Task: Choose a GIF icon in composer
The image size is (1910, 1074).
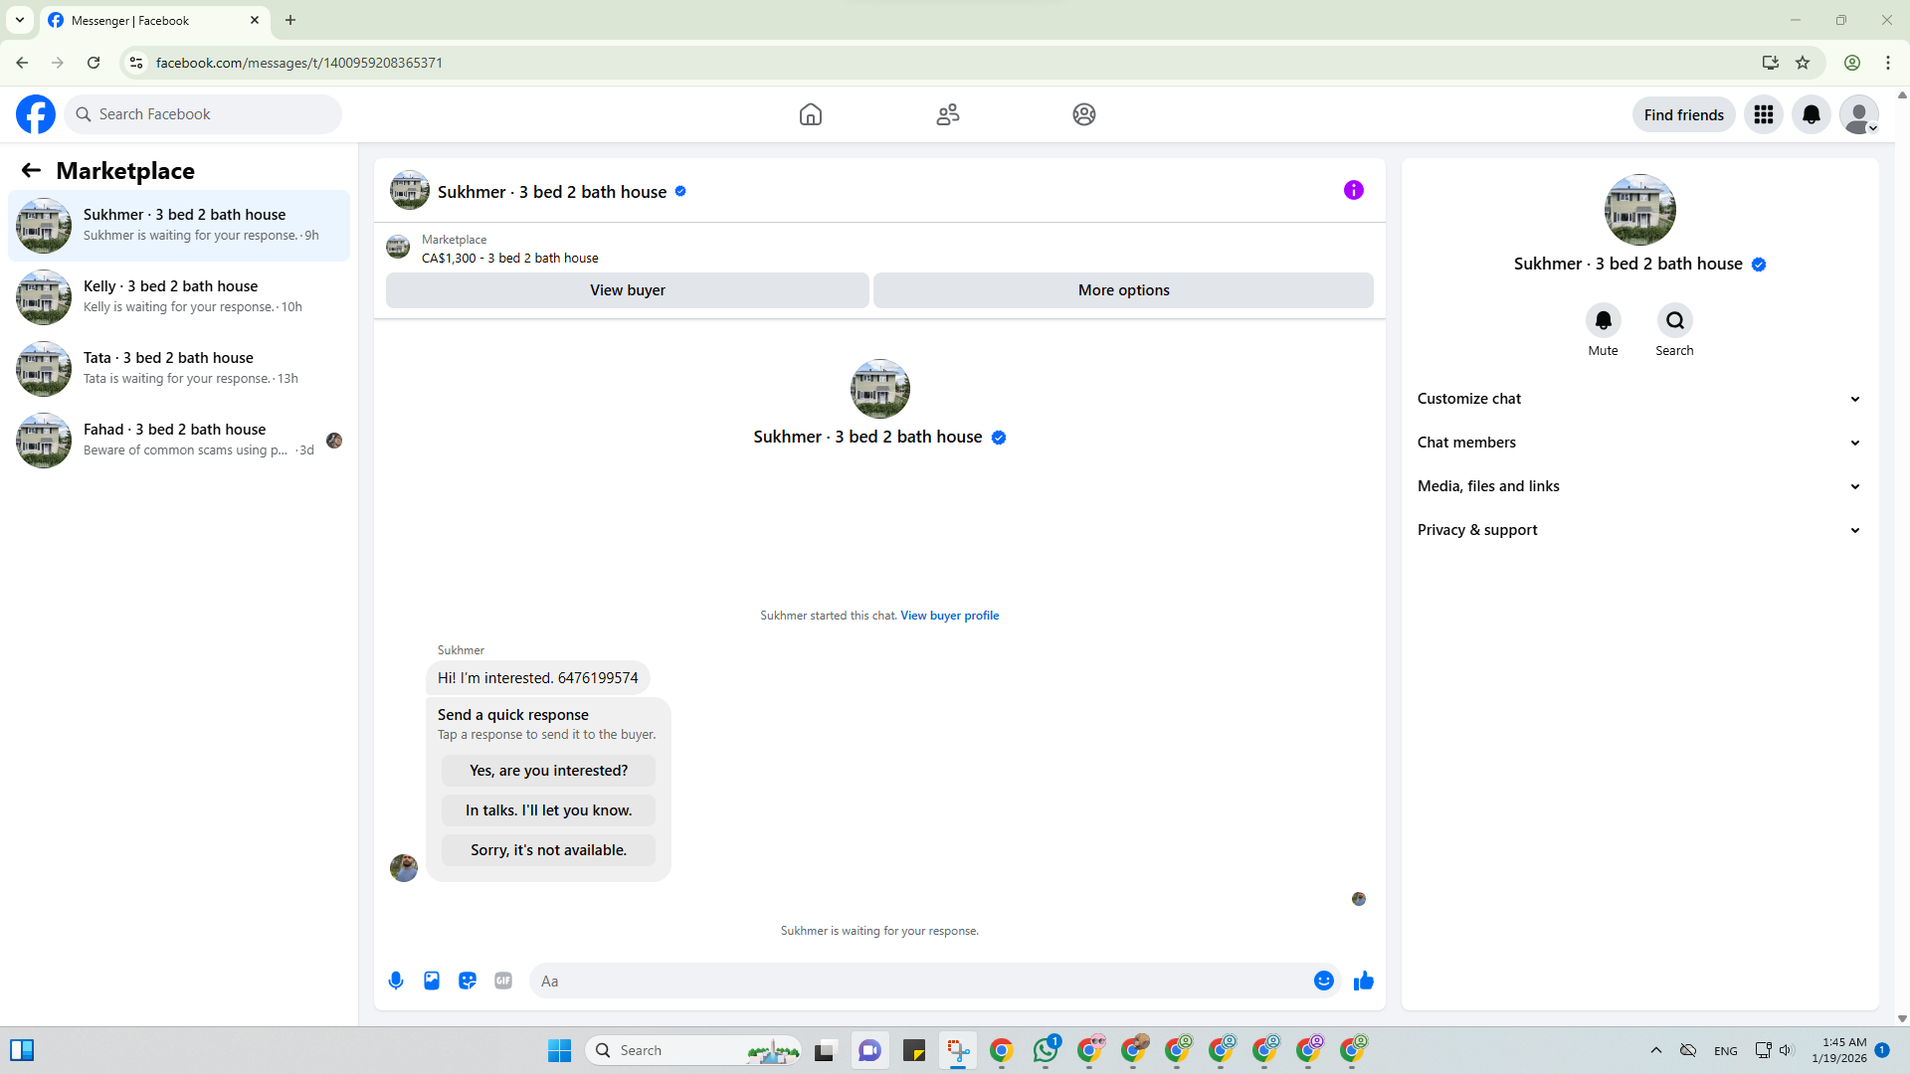Action: tap(503, 981)
